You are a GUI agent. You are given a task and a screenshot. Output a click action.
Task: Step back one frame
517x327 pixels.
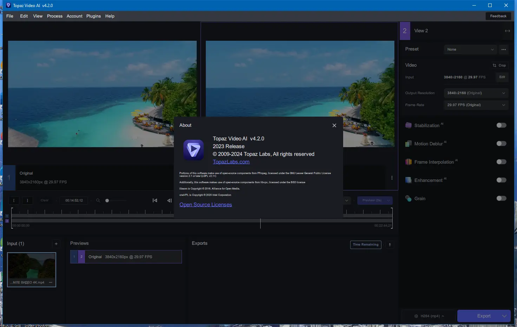(x=169, y=201)
